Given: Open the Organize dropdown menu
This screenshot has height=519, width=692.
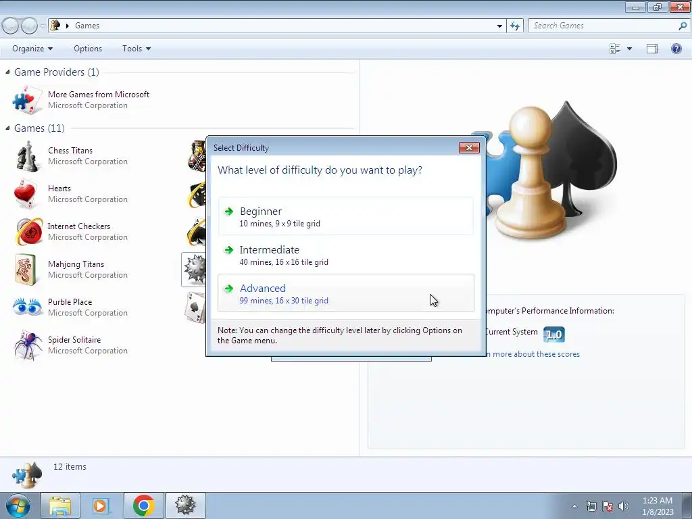Looking at the screenshot, I should pyautogui.click(x=32, y=49).
